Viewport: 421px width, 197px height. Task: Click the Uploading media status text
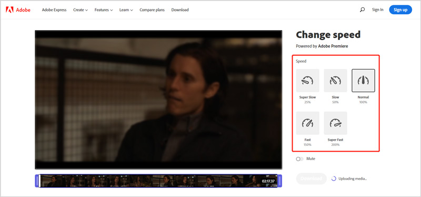point(353,179)
